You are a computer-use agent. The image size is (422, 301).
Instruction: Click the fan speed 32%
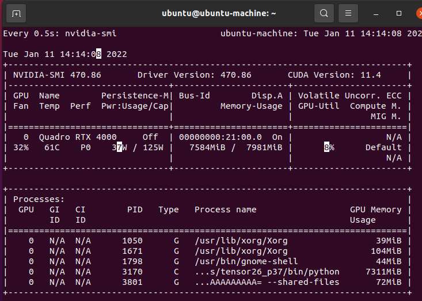coord(21,148)
